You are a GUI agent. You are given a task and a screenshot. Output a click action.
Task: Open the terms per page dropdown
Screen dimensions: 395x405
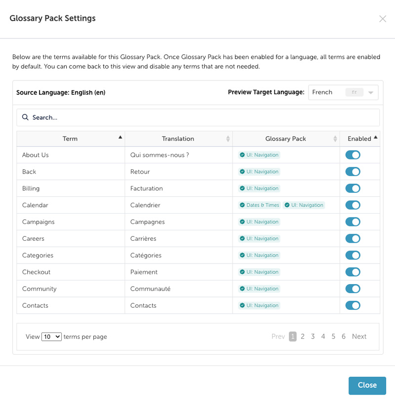51,336
